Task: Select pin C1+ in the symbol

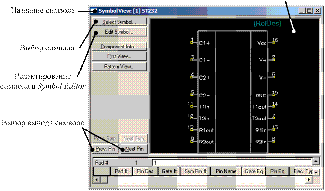Action: tap(205, 43)
